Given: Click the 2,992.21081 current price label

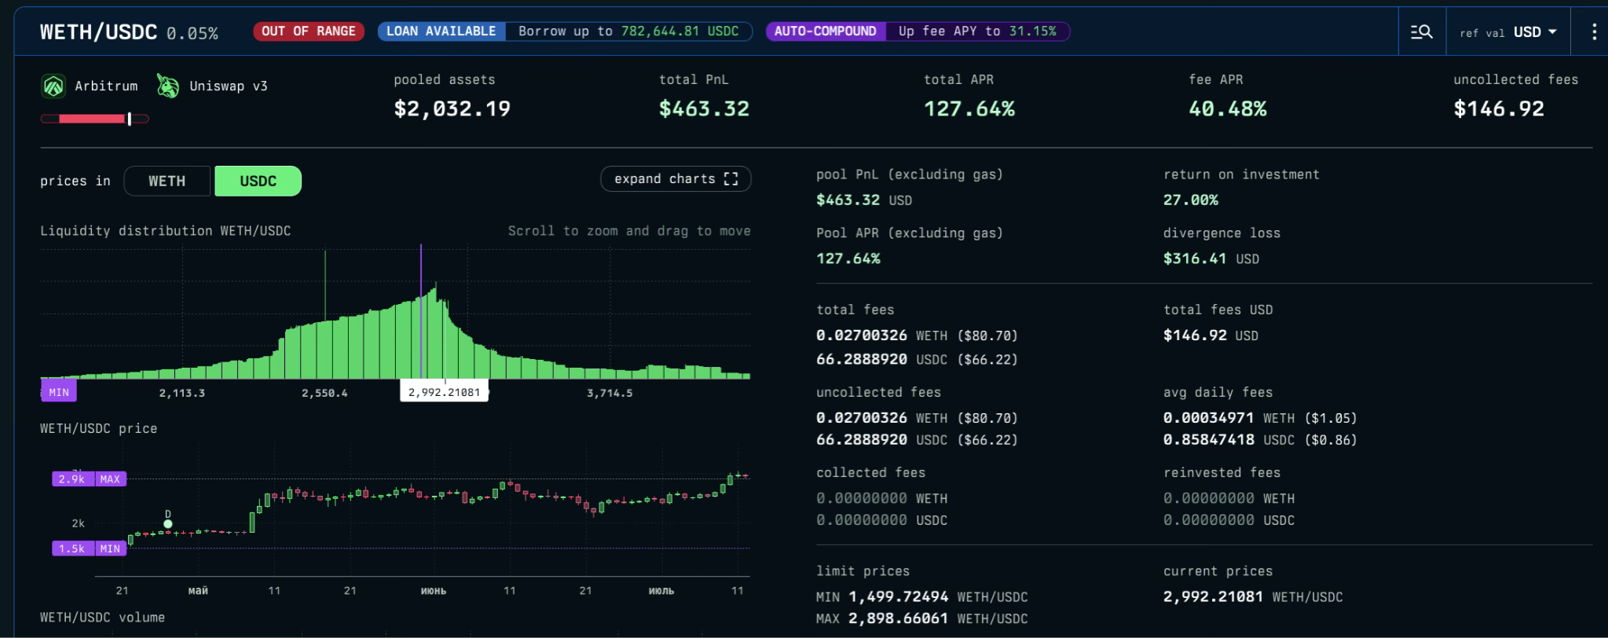Looking at the screenshot, I should [x=444, y=392].
